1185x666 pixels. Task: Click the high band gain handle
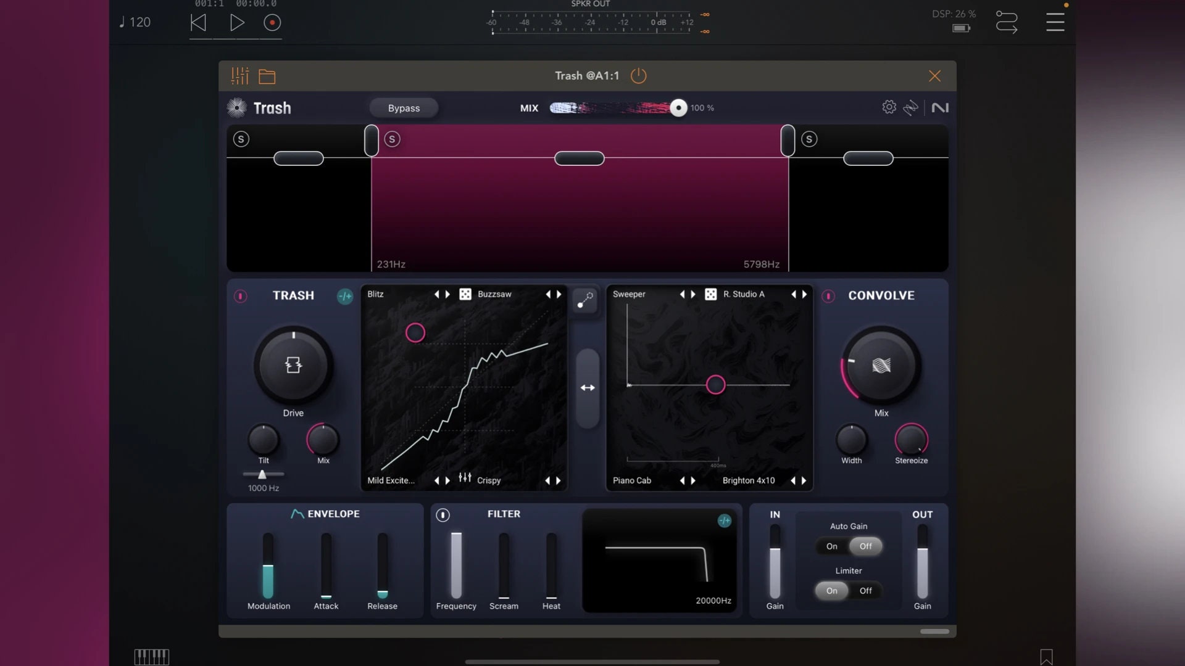(x=868, y=158)
